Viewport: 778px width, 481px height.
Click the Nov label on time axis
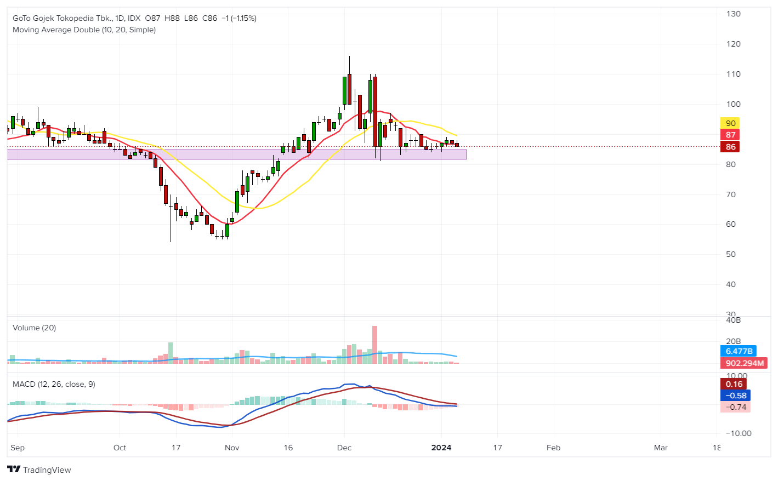point(232,448)
